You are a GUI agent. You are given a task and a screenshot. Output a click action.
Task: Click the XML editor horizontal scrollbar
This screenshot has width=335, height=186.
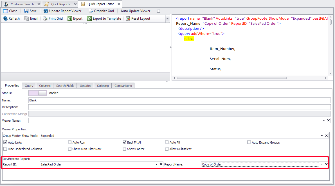(232, 78)
